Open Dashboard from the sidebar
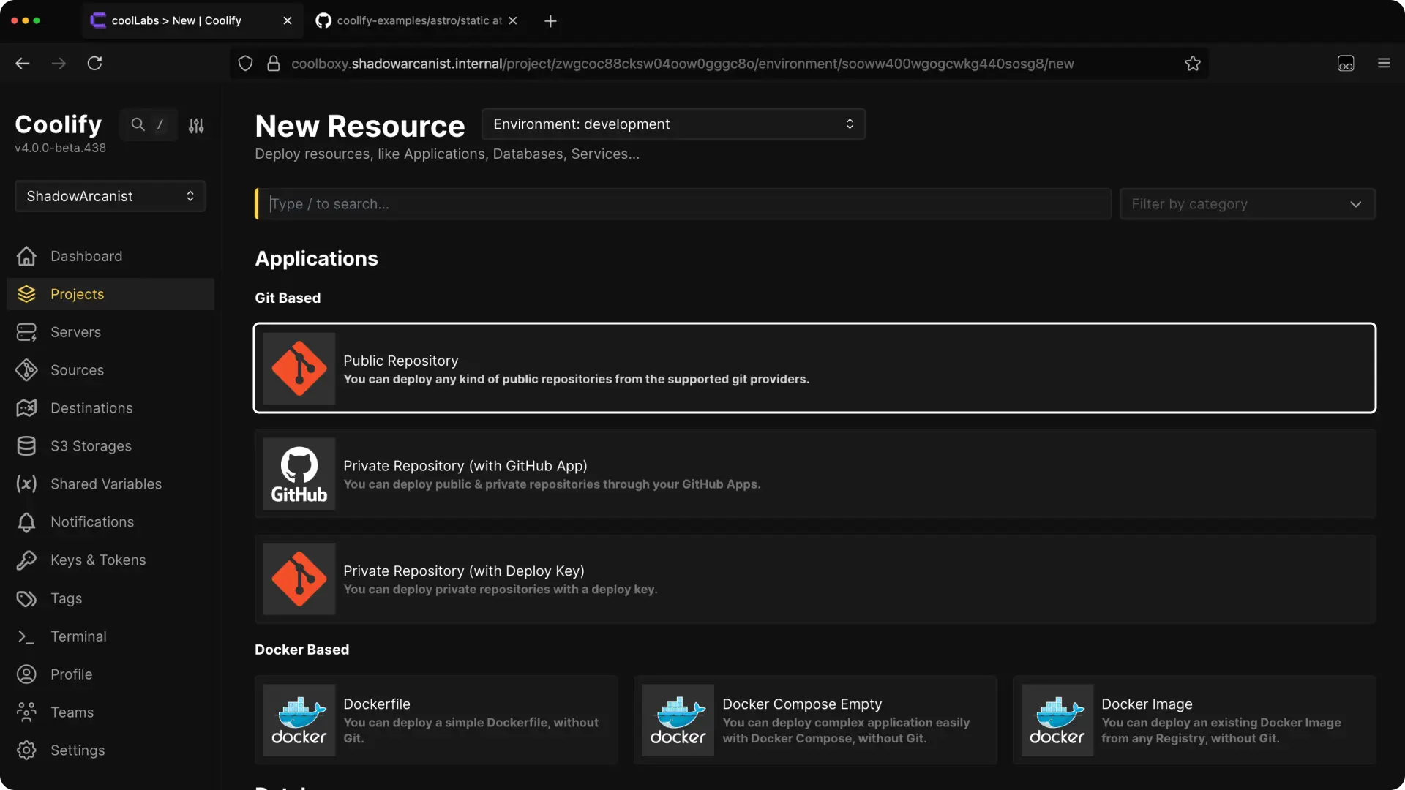 pos(86,256)
